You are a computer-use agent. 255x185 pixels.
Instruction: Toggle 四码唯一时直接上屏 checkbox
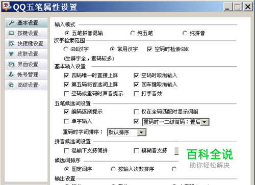[66, 75]
